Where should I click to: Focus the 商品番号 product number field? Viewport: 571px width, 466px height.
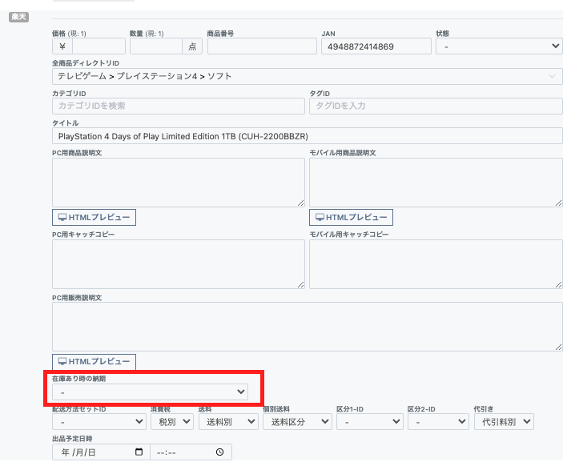point(262,46)
